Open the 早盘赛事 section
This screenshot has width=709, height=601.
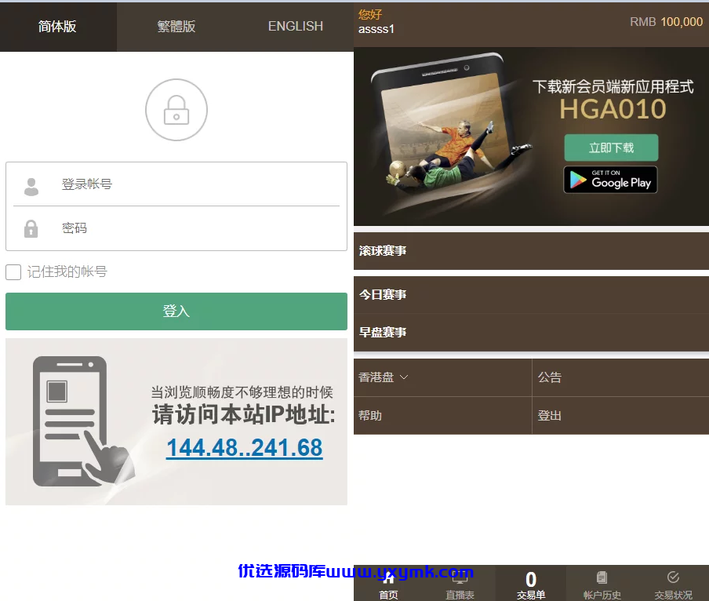[531, 333]
